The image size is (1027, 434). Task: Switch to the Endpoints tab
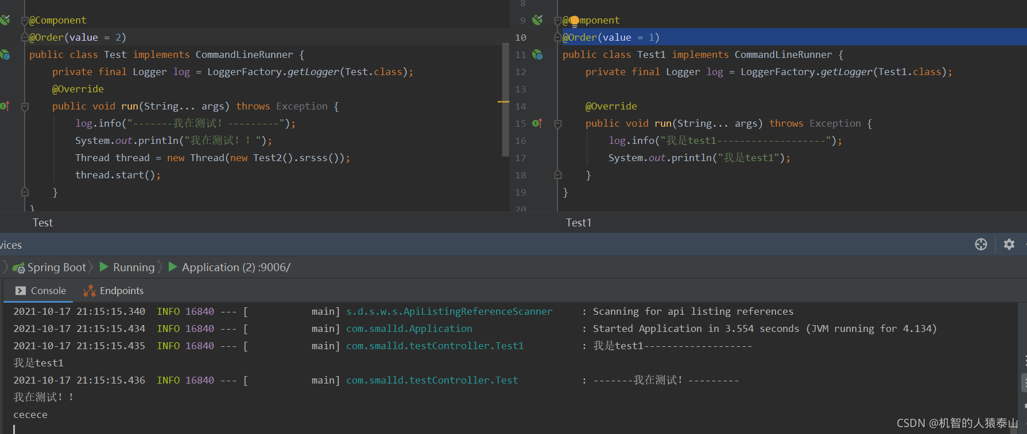[114, 291]
